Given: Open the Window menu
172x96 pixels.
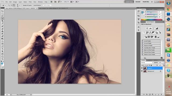Looking at the screenshot, I should (40, 2).
